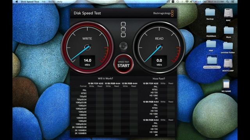The image size is (250, 140).
Task: Click the 720p59.94 format row
Action: pyautogui.click(x=104, y=100)
